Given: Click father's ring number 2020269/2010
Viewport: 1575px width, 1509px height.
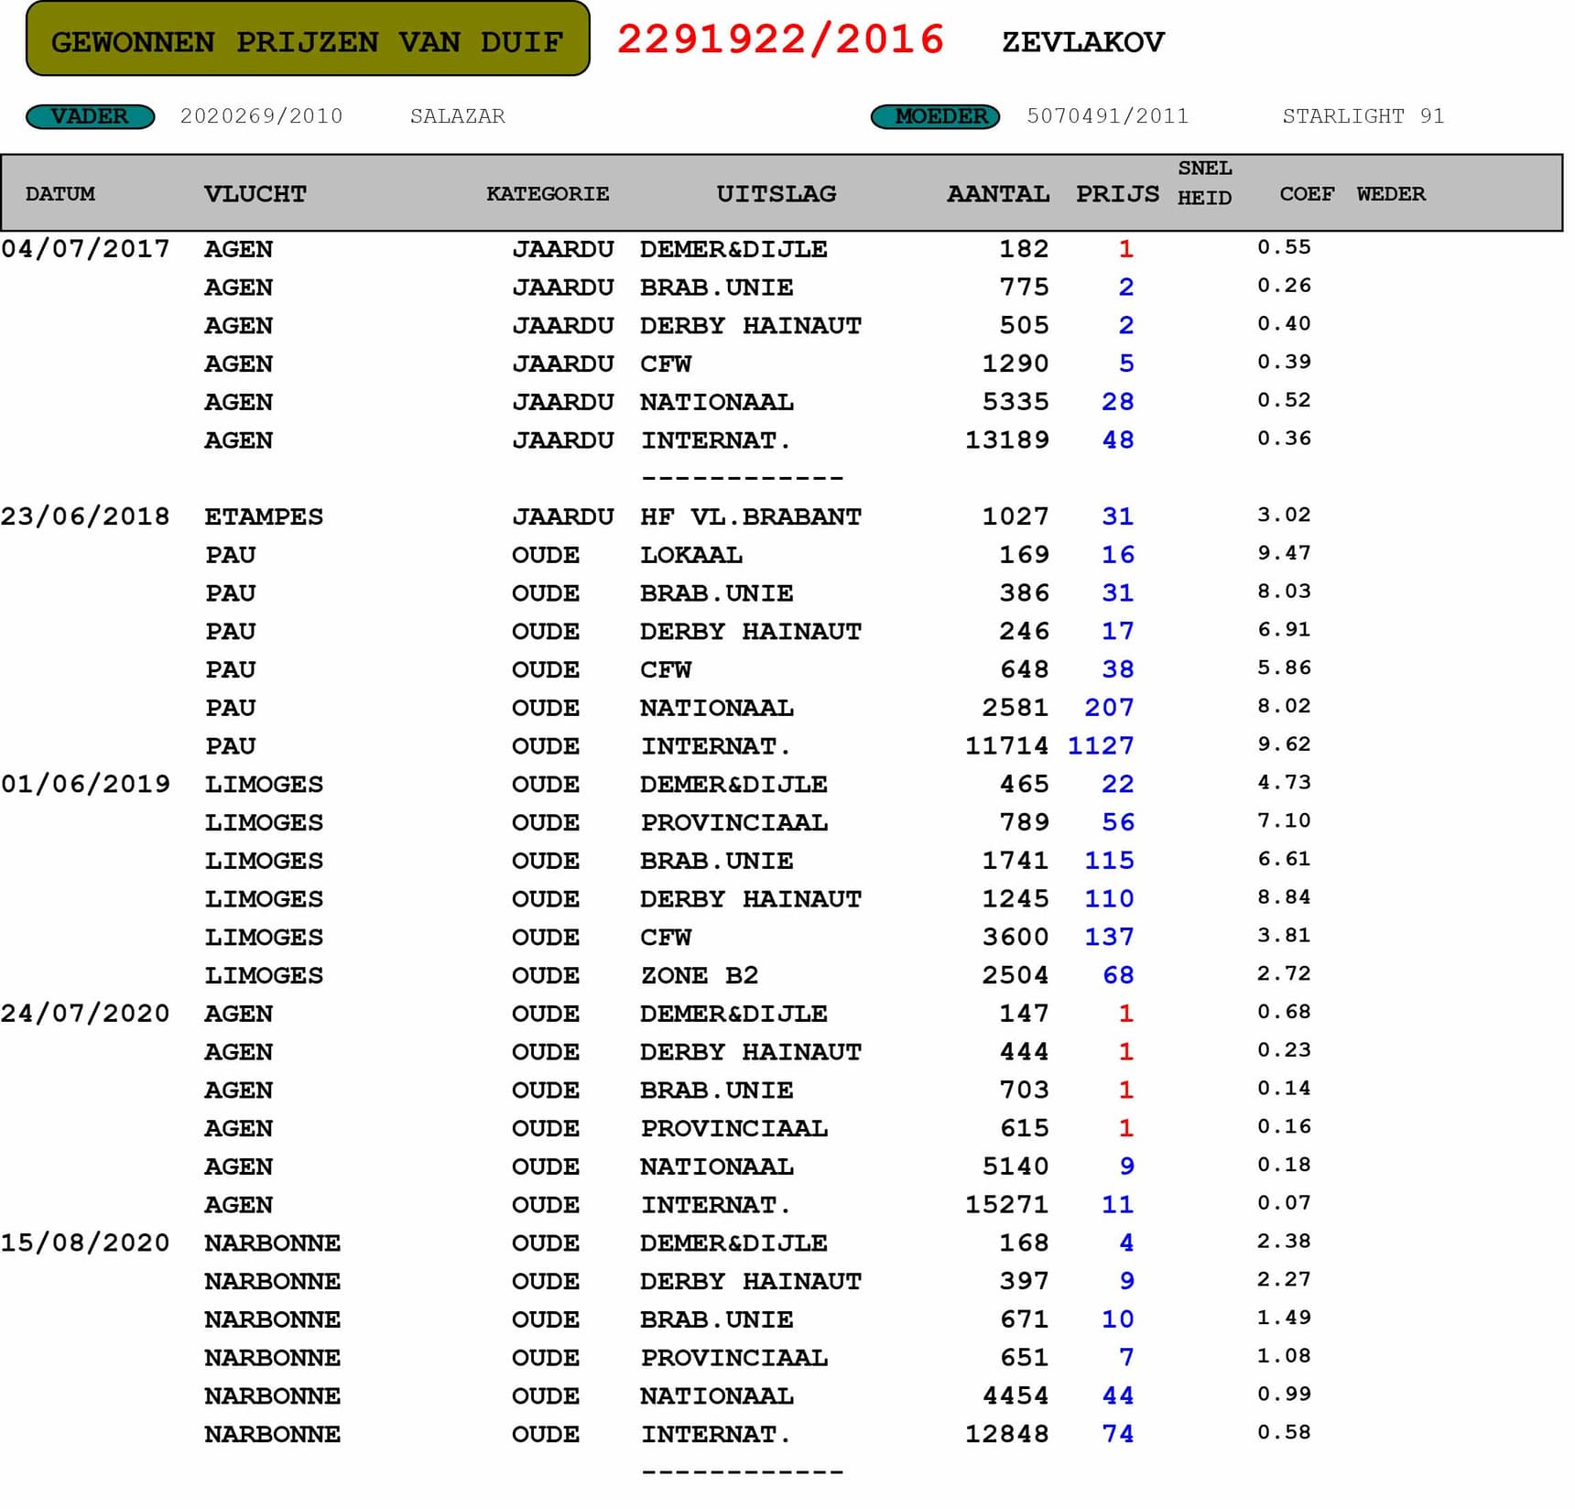Looking at the screenshot, I should tap(261, 116).
